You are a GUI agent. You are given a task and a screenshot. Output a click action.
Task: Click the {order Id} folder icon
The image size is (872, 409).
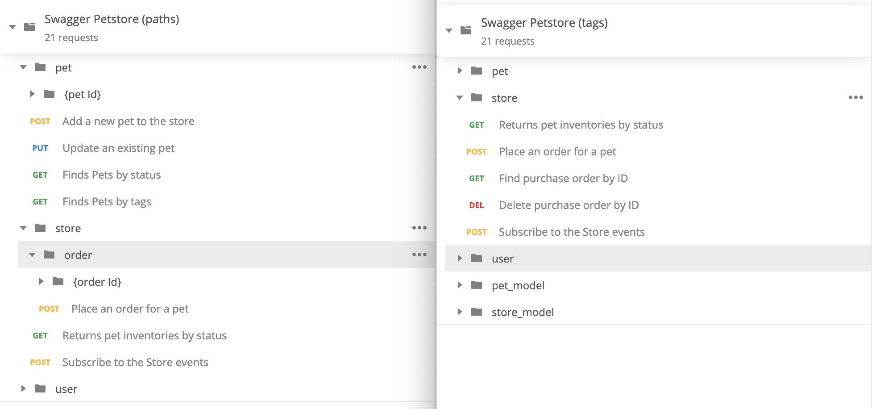click(x=58, y=281)
